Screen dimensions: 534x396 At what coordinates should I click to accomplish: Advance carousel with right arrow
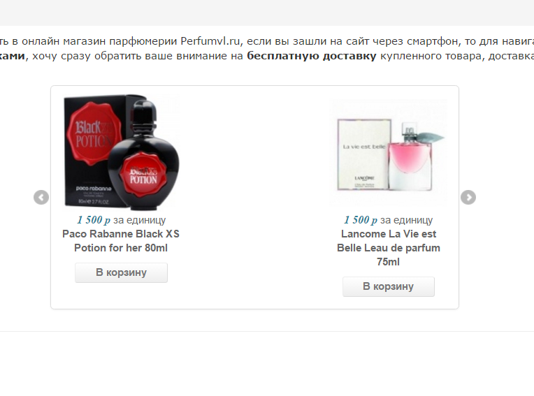(468, 198)
